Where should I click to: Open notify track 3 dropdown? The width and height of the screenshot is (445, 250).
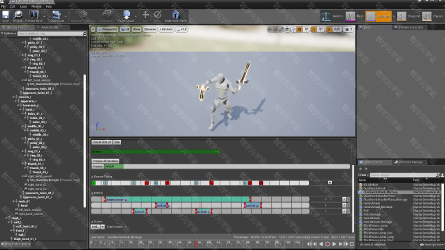click(x=344, y=199)
